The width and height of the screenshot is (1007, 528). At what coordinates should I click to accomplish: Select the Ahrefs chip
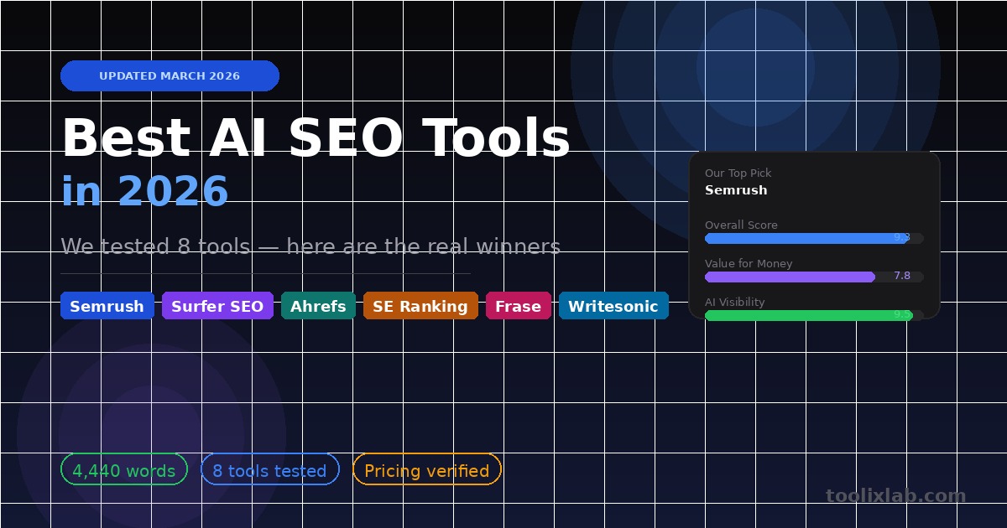(318, 306)
